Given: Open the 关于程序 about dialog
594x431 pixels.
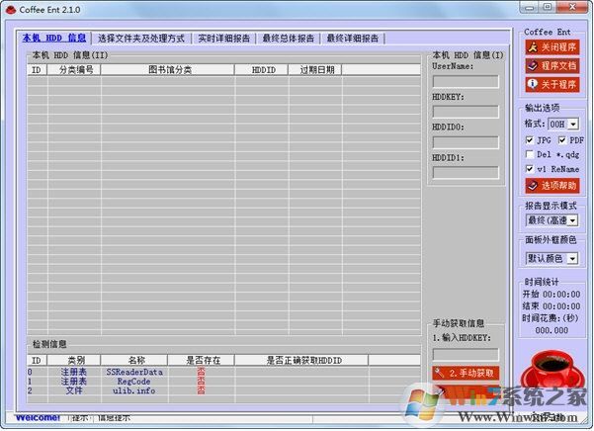Looking at the screenshot, I should 552,83.
